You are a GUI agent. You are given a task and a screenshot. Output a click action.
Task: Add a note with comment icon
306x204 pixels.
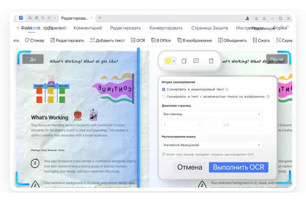click(x=196, y=61)
